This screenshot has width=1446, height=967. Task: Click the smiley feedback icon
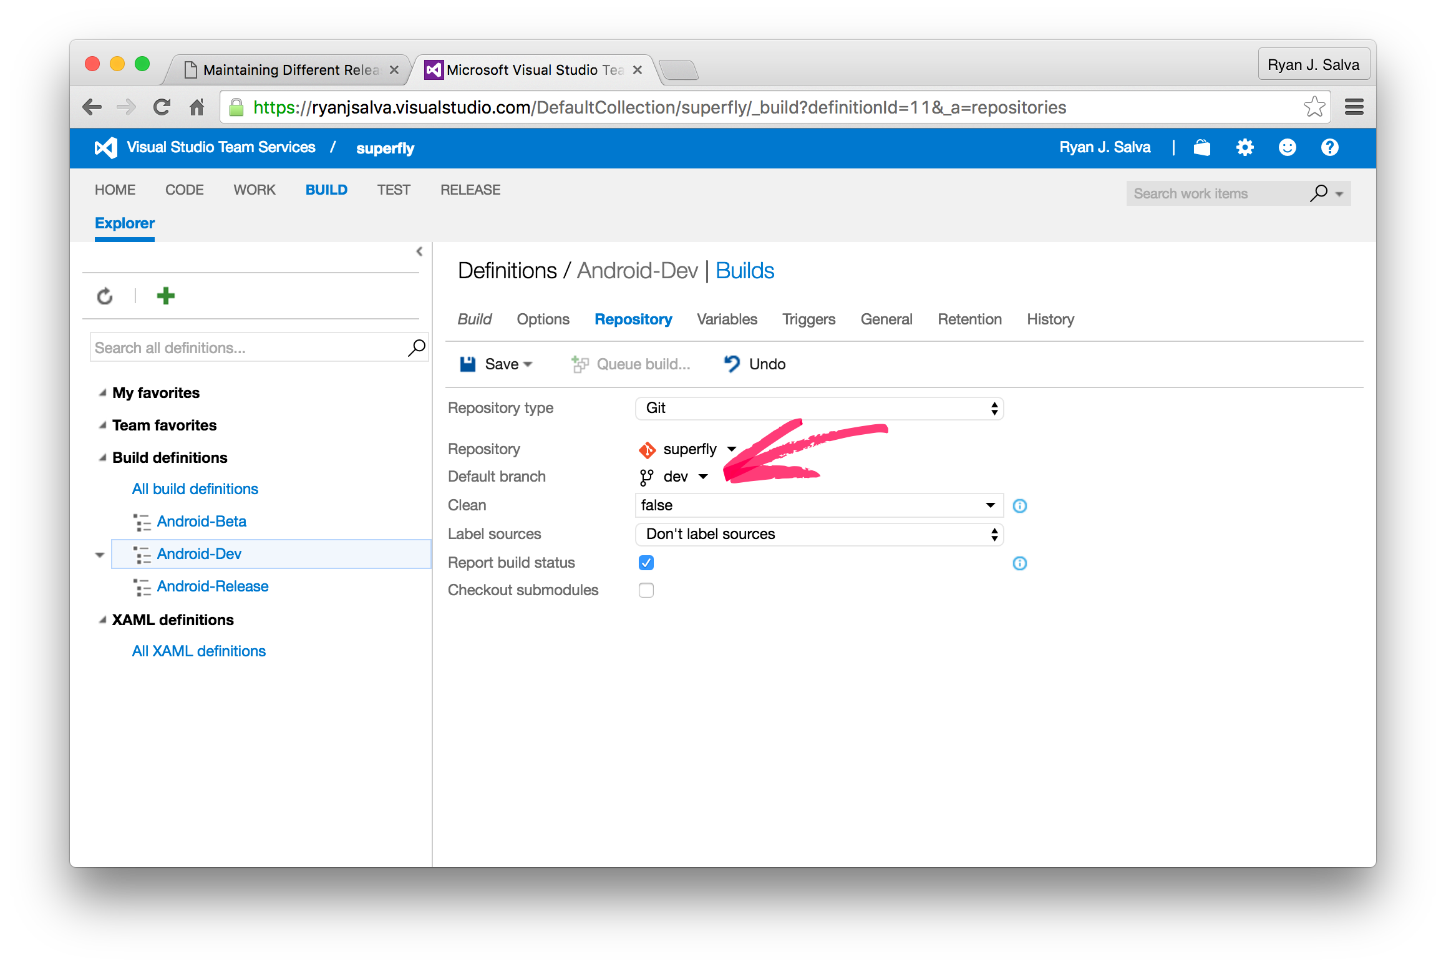click(x=1287, y=148)
